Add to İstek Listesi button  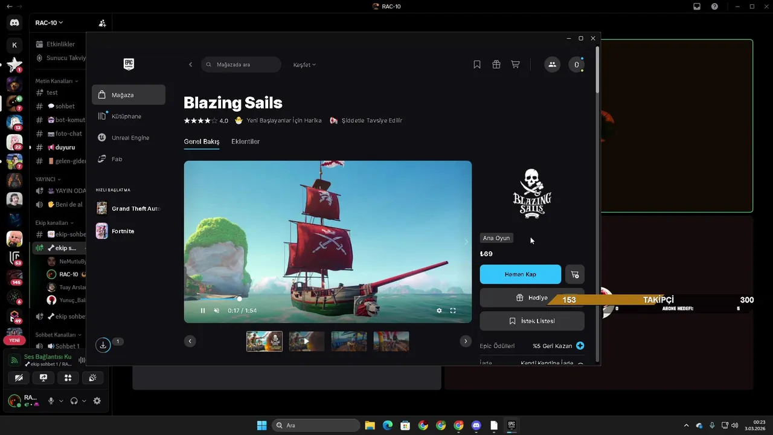532,321
